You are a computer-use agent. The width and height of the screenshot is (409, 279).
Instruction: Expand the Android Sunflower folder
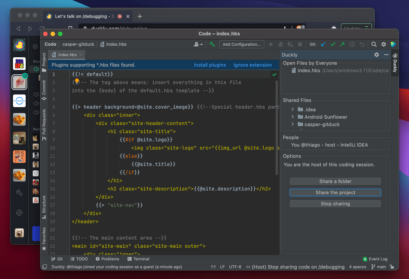[x=293, y=117]
